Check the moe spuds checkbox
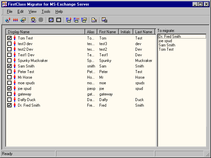The width and height of the screenshot is (211, 158). (x=9, y=83)
